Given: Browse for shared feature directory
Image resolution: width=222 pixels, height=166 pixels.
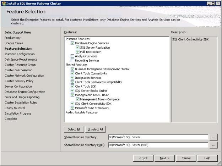Looking at the screenshot, I should coord(213,137).
